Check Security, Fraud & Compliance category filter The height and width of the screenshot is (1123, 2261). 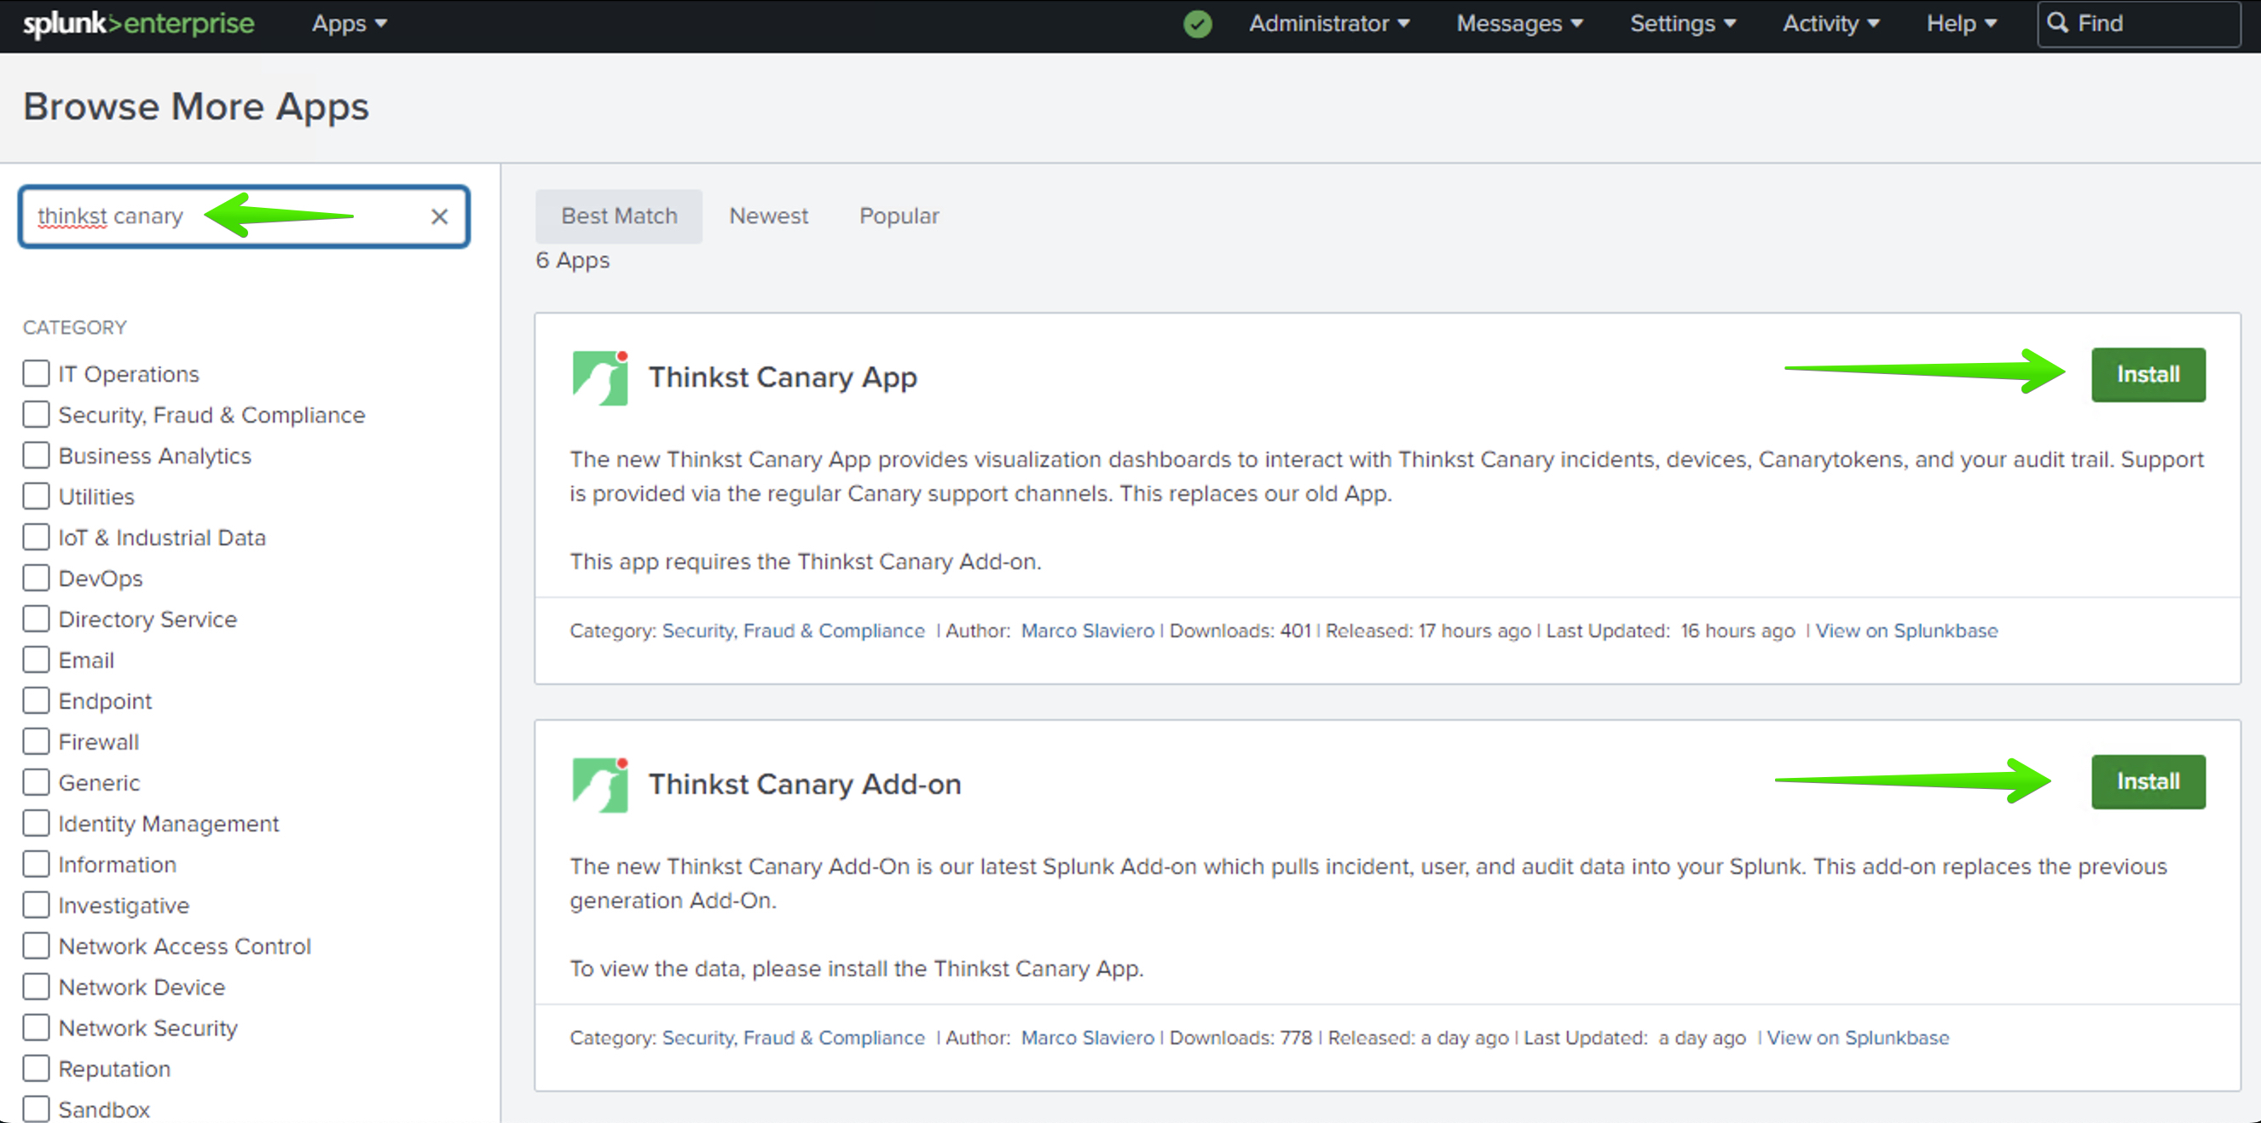(x=36, y=414)
